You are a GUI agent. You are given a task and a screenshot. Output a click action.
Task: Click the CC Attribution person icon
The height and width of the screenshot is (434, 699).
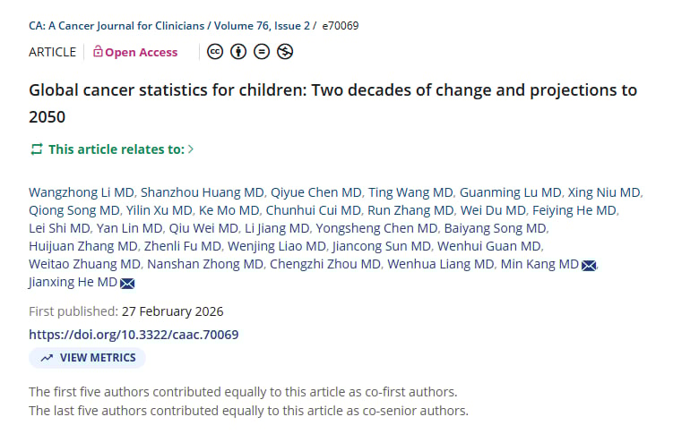coord(238,51)
